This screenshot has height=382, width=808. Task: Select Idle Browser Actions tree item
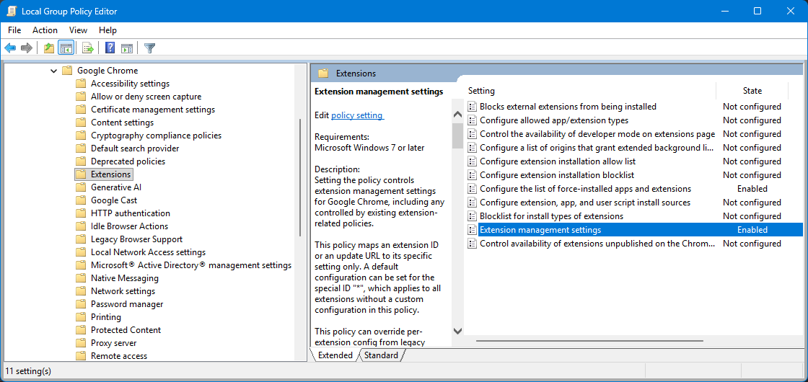click(x=129, y=226)
